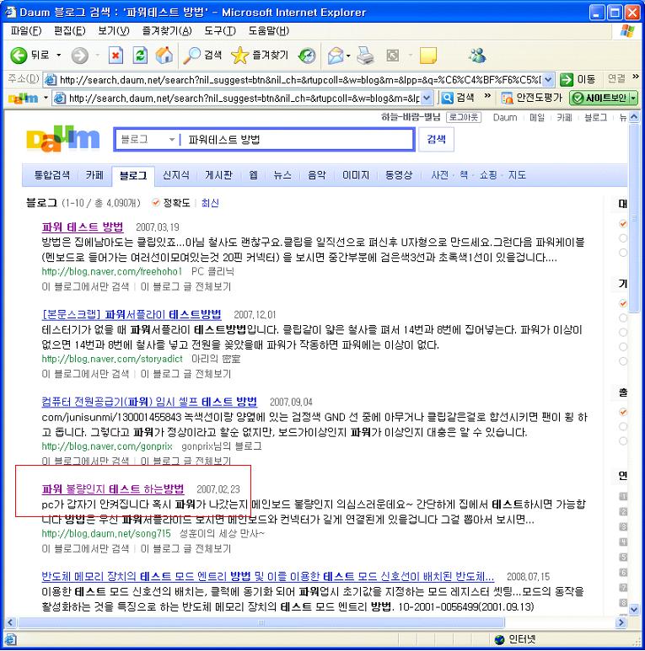Select 정확도 sort option

171,203
